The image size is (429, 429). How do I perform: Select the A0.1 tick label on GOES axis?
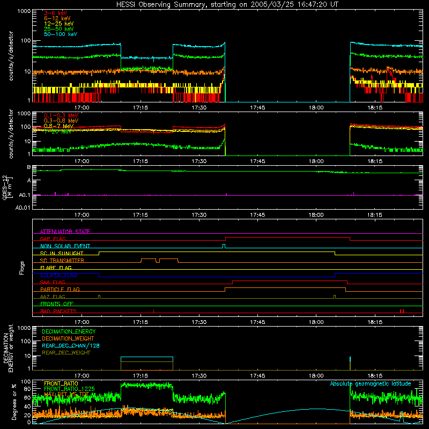24,195
